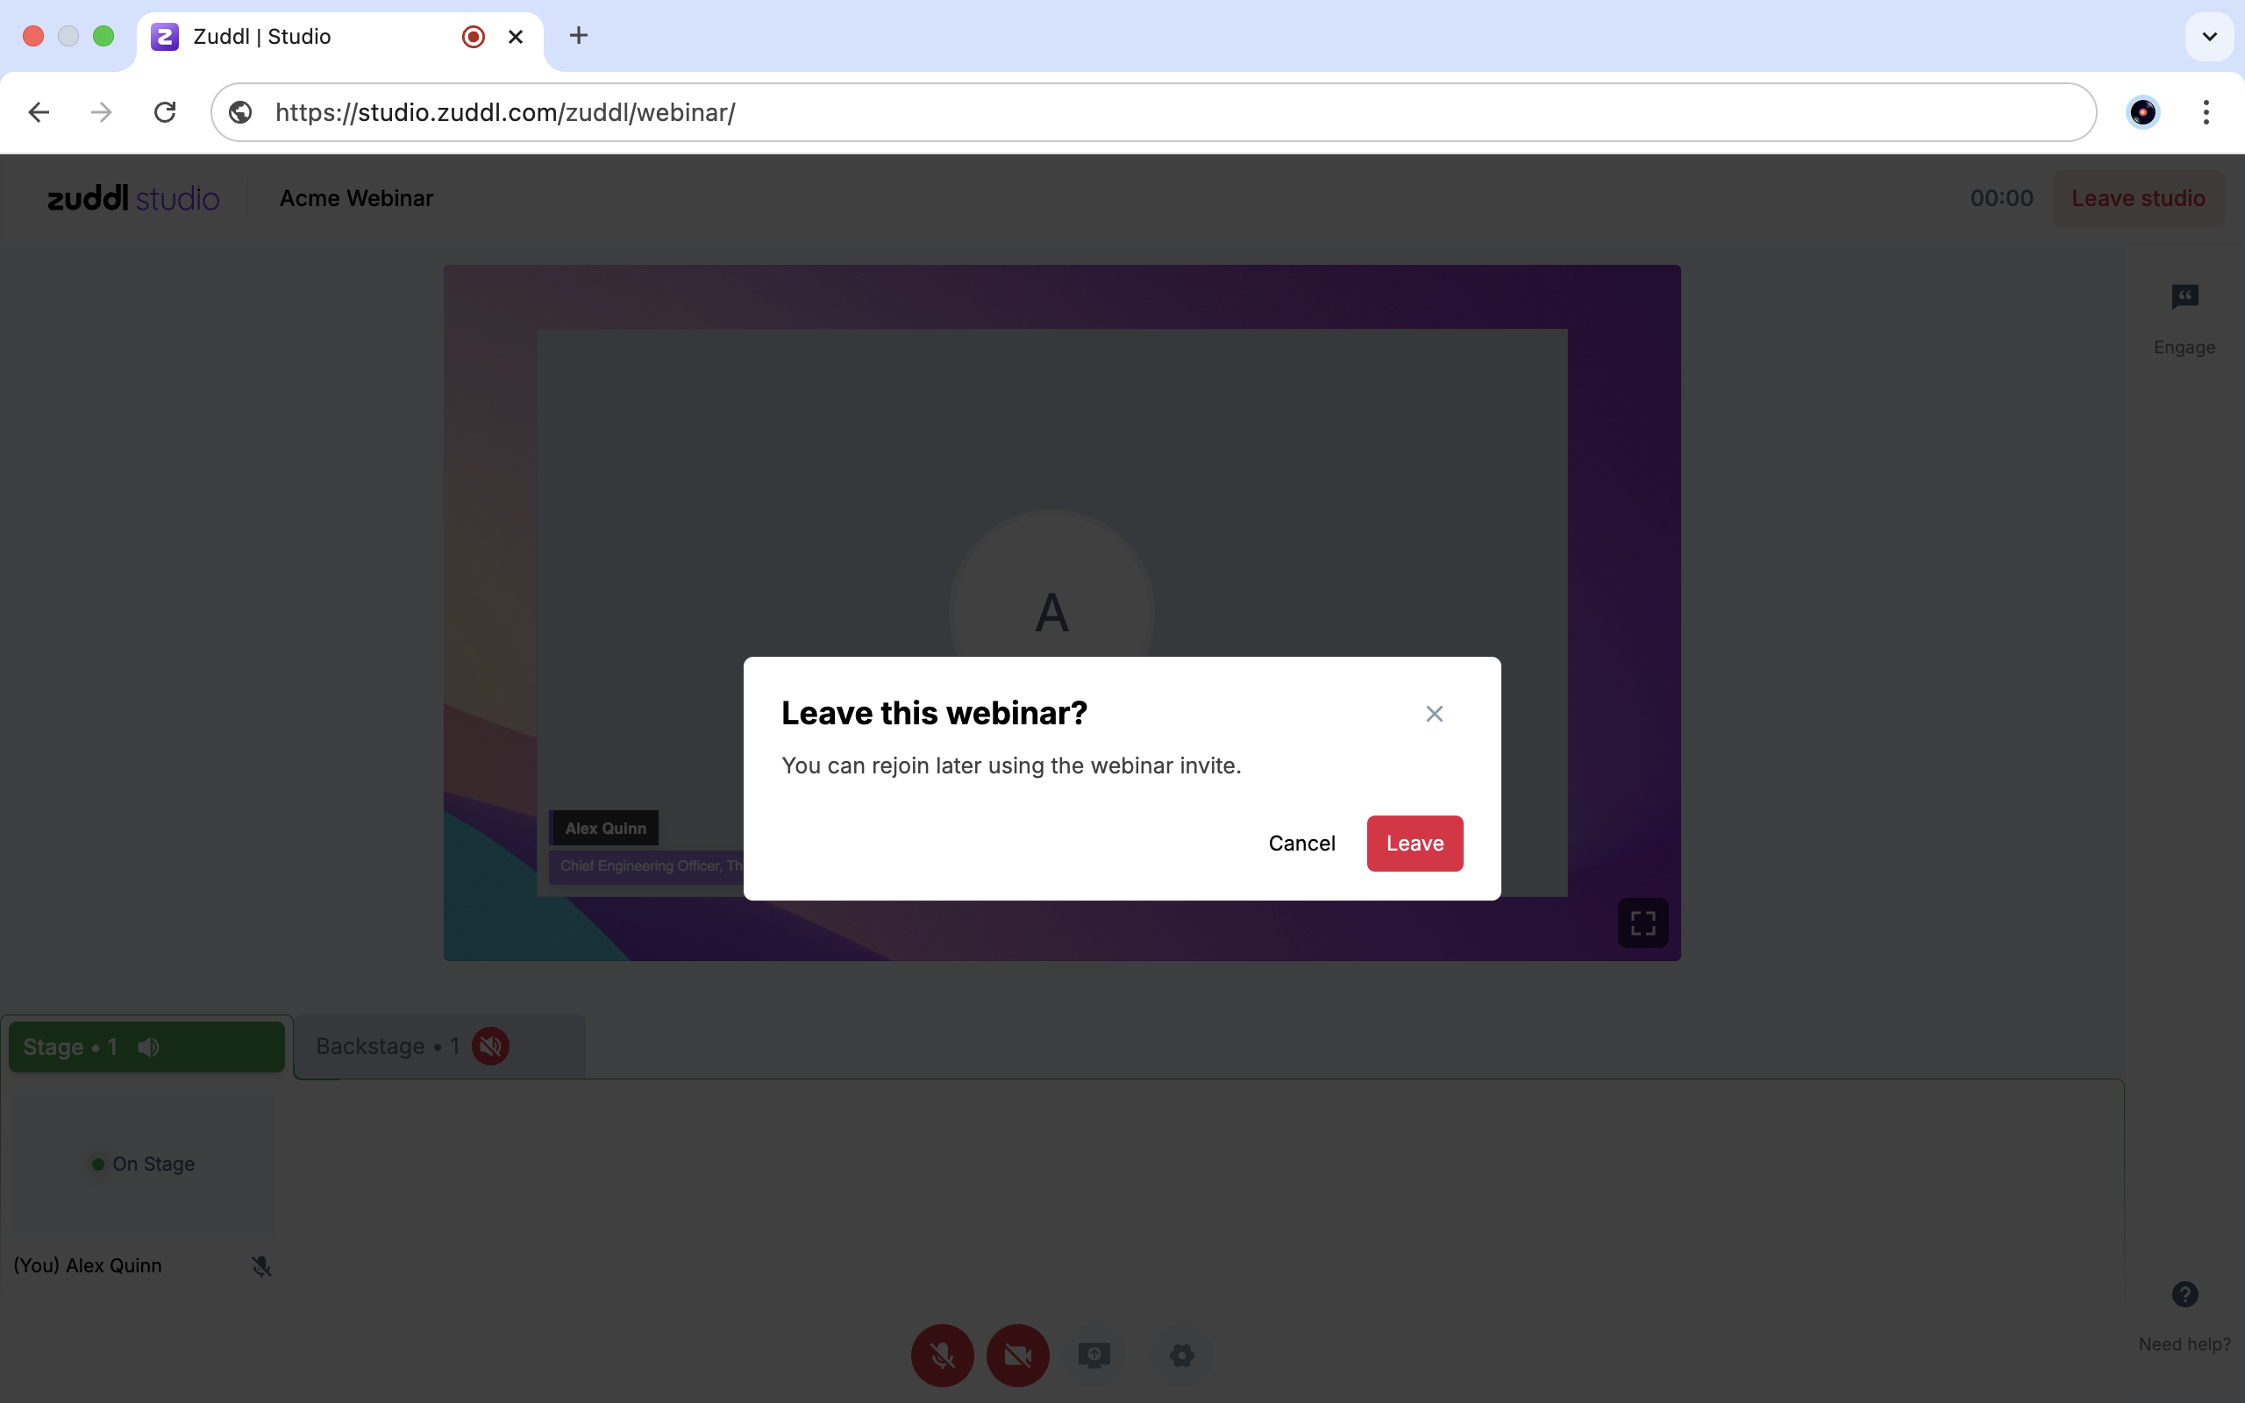Click the rejoin later message text
The image size is (2245, 1403).
pos(1011,766)
